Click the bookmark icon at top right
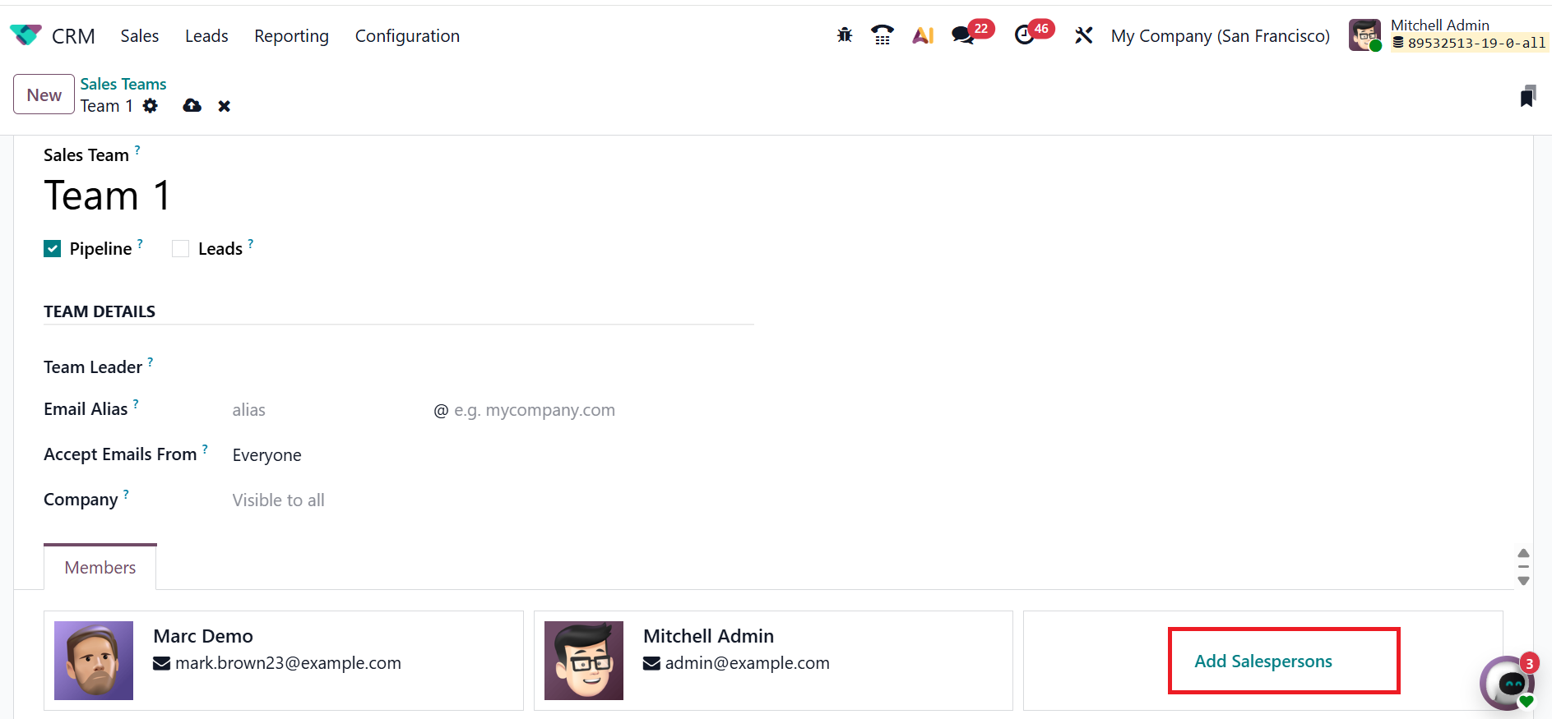 1527,96
